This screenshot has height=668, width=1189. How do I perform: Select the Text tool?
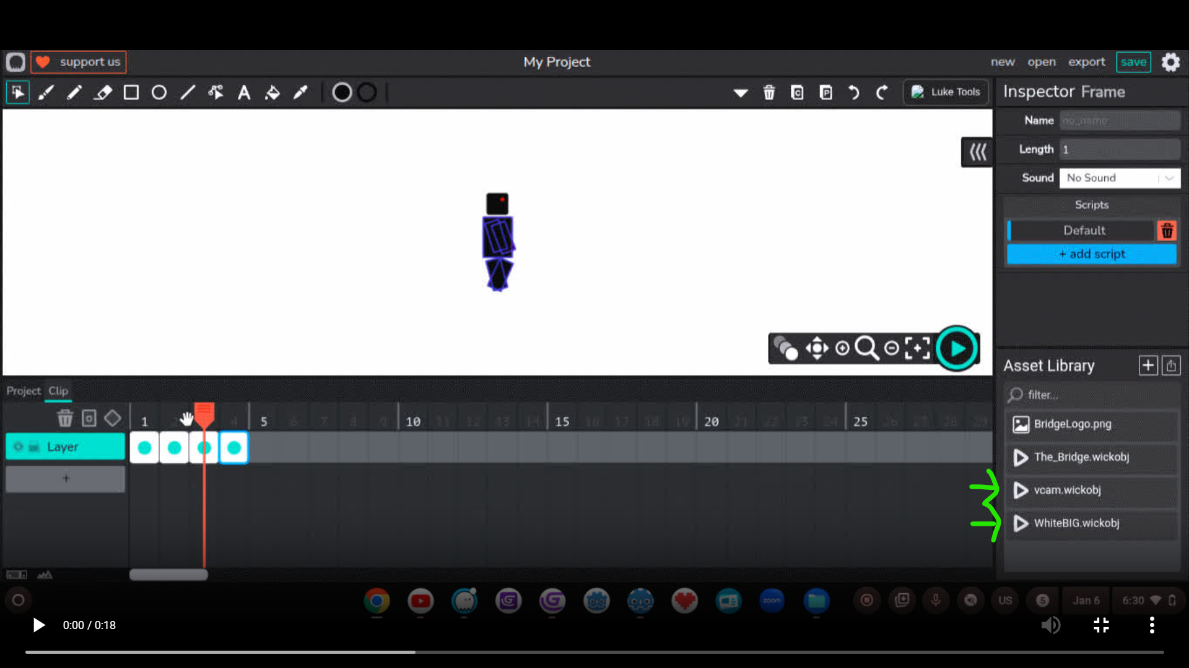tap(244, 93)
